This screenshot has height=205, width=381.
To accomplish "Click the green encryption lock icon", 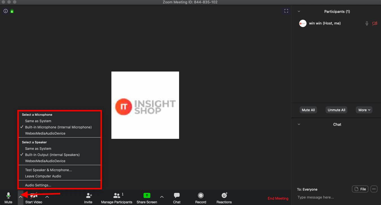I will (x=12, y=11).
